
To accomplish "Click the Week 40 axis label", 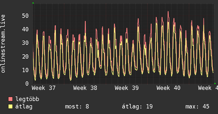I will click(x=168, y=88).
